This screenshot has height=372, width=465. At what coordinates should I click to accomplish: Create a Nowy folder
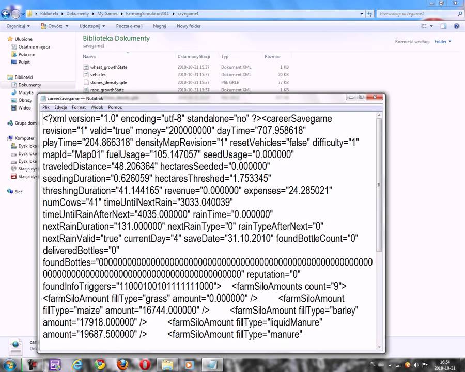click(x=189, y=26)
